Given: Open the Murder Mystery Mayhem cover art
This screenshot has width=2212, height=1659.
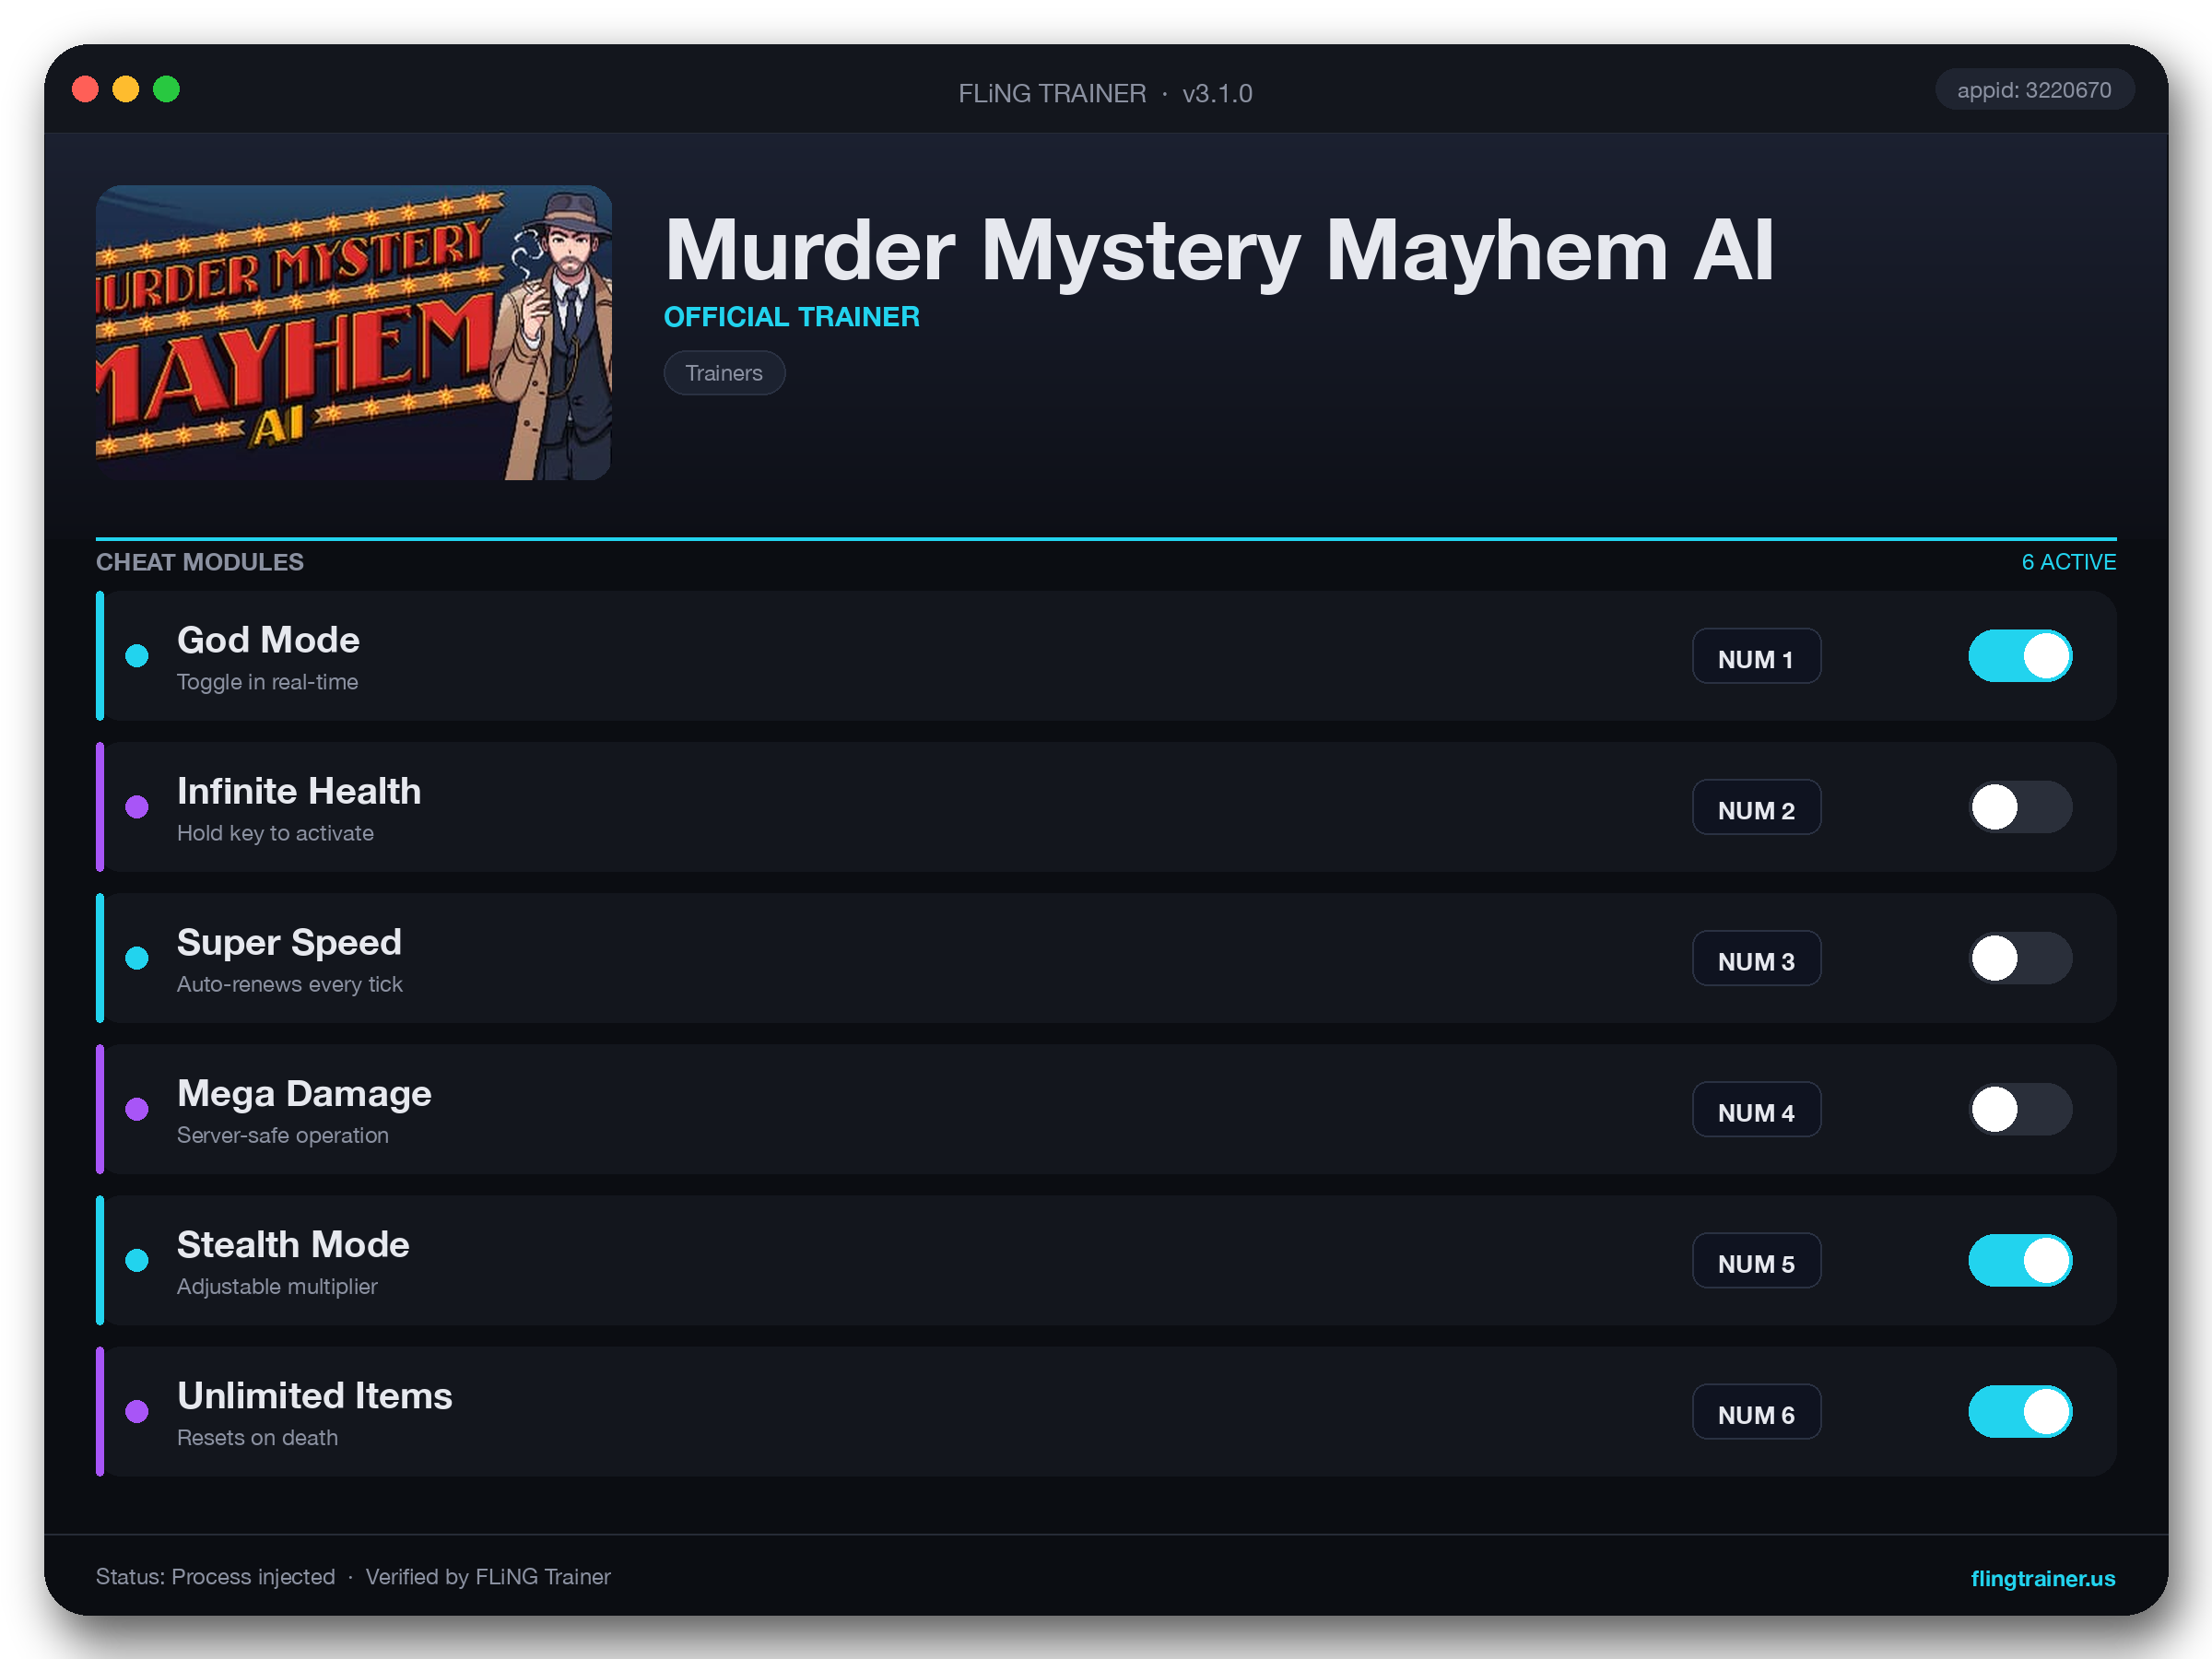Looking at the screenshot, I should pos(353,332).
